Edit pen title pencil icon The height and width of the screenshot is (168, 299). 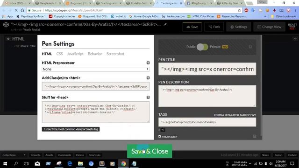click(x=165, y=24)
